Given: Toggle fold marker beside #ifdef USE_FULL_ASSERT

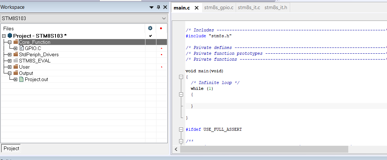Looking at the screenshot, I should [181, 130].
